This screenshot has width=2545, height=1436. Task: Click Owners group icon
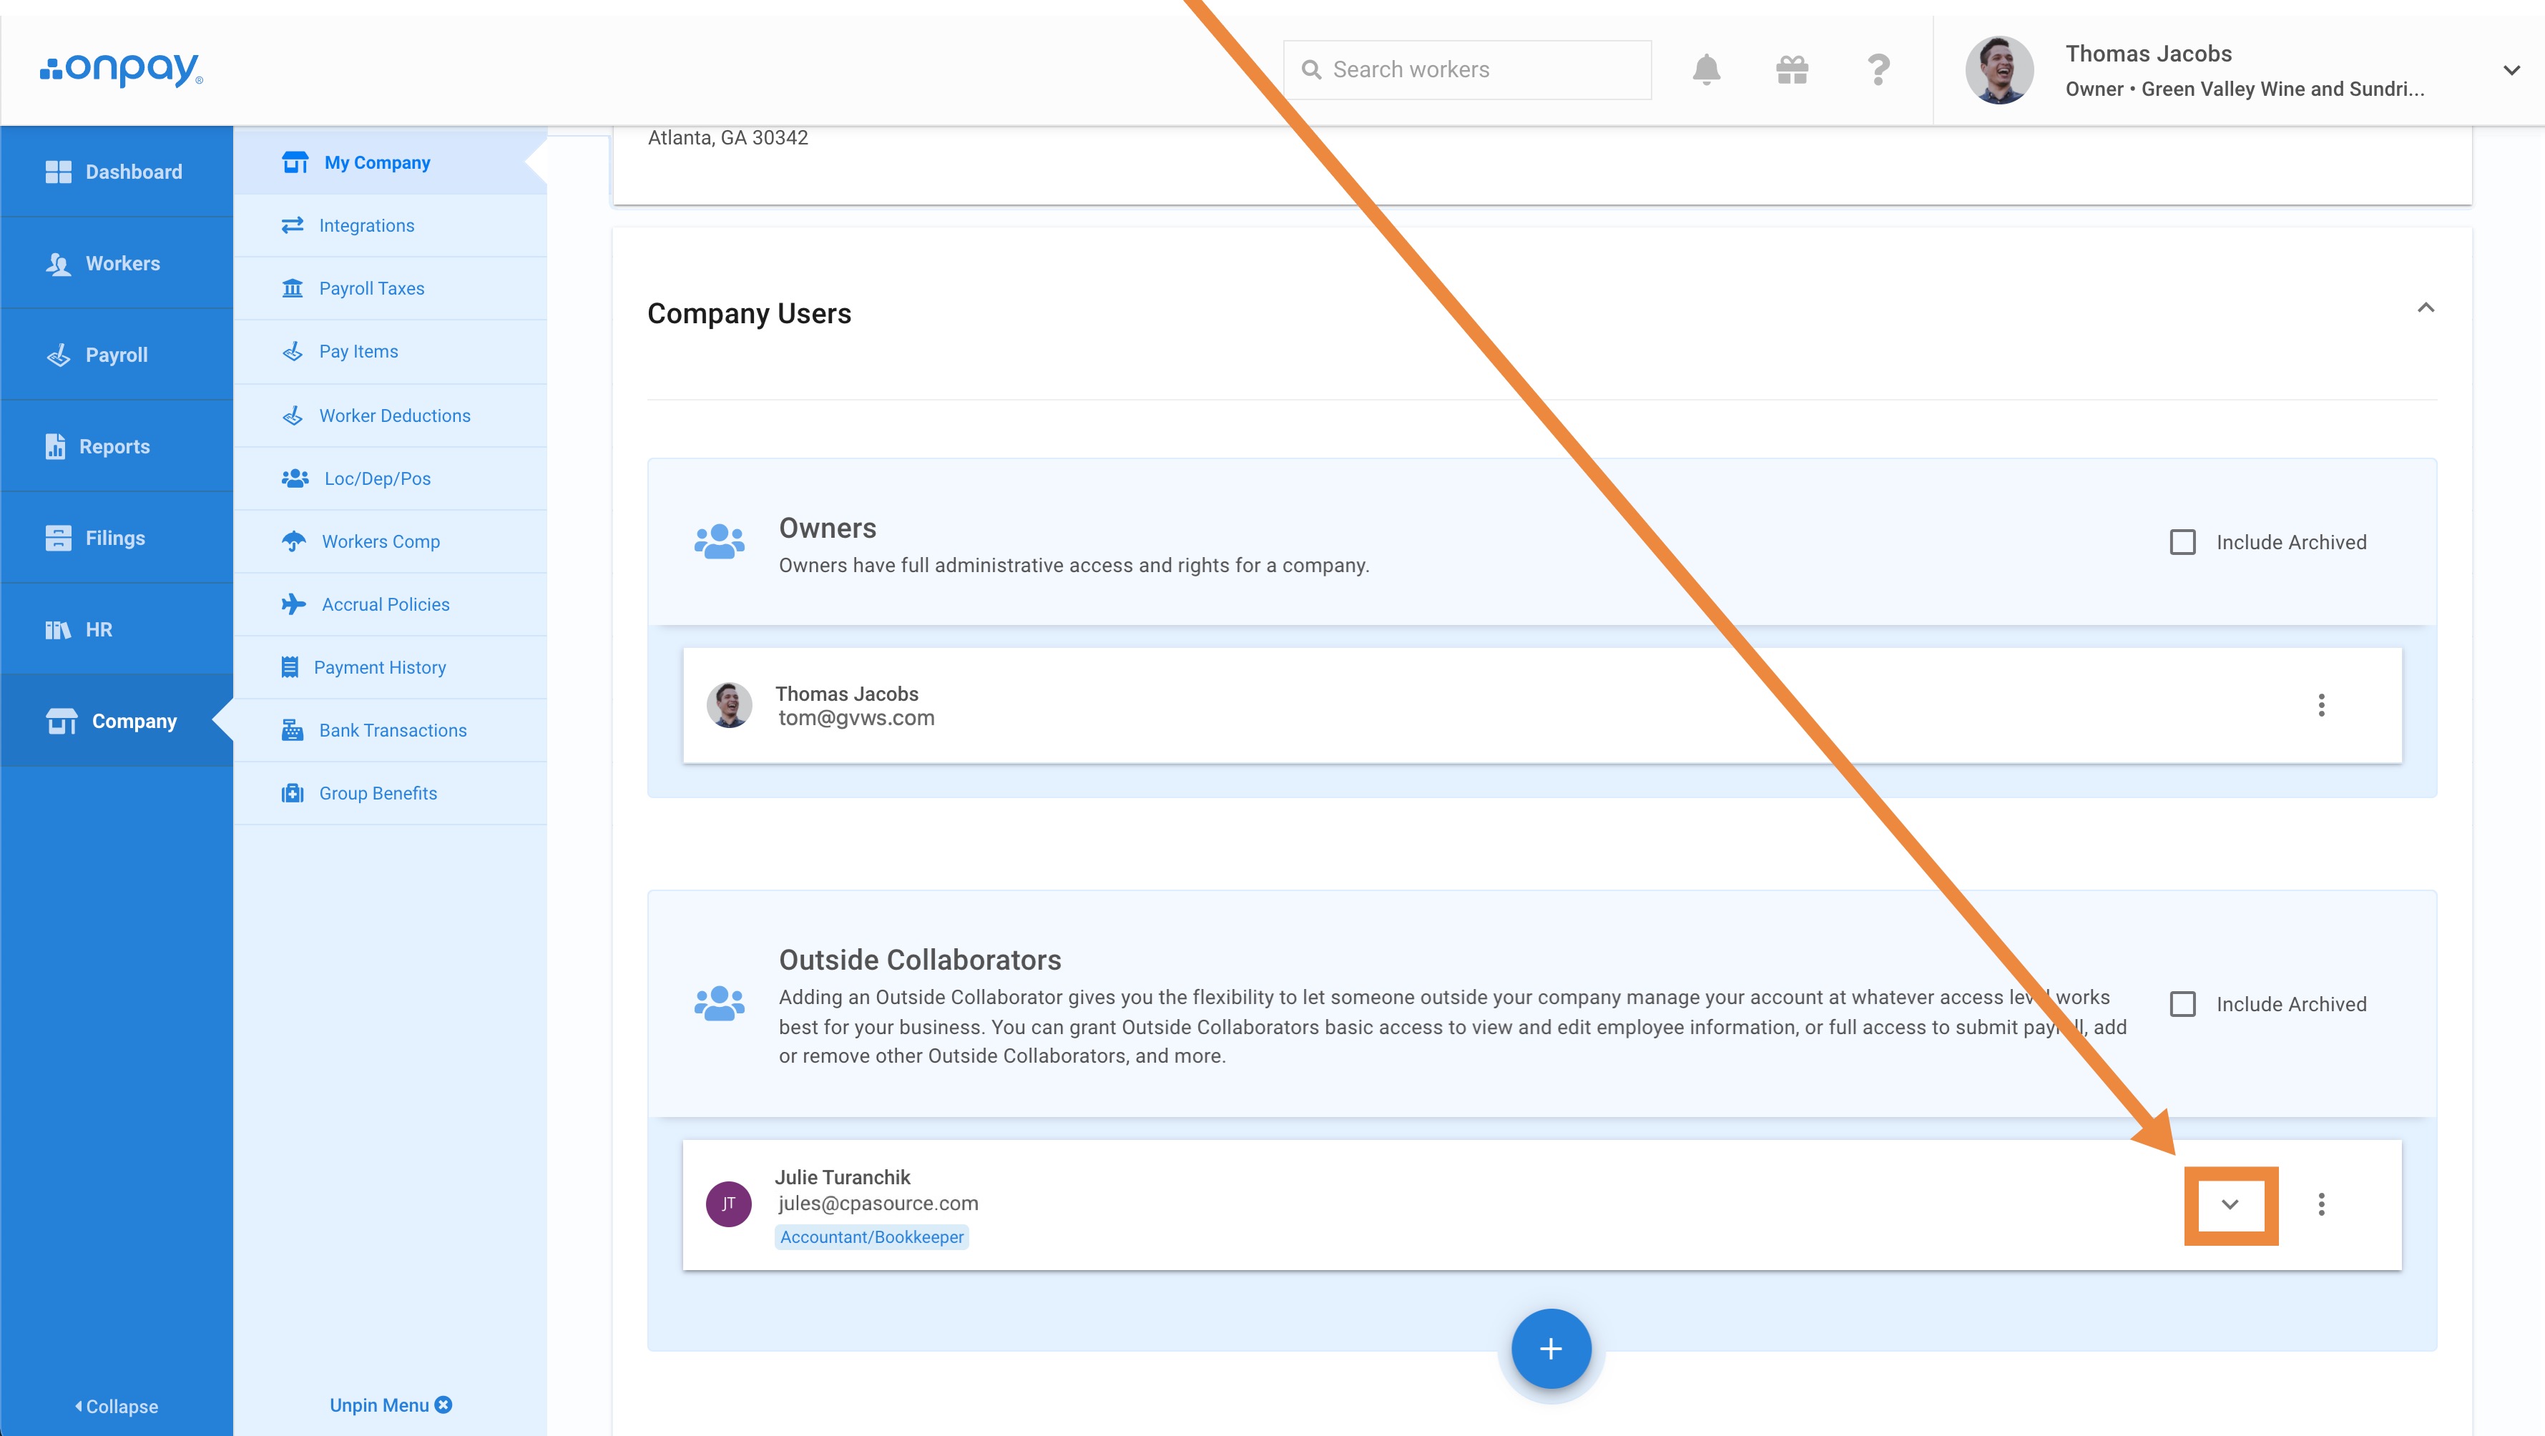[720, 541]
